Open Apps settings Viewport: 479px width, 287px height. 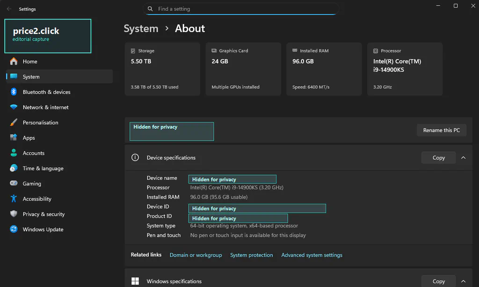[x=59, y=138]
